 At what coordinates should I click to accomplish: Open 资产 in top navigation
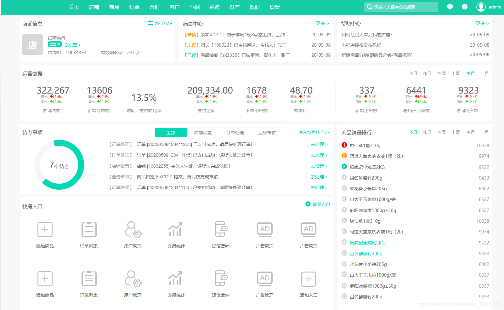[235, 7]
